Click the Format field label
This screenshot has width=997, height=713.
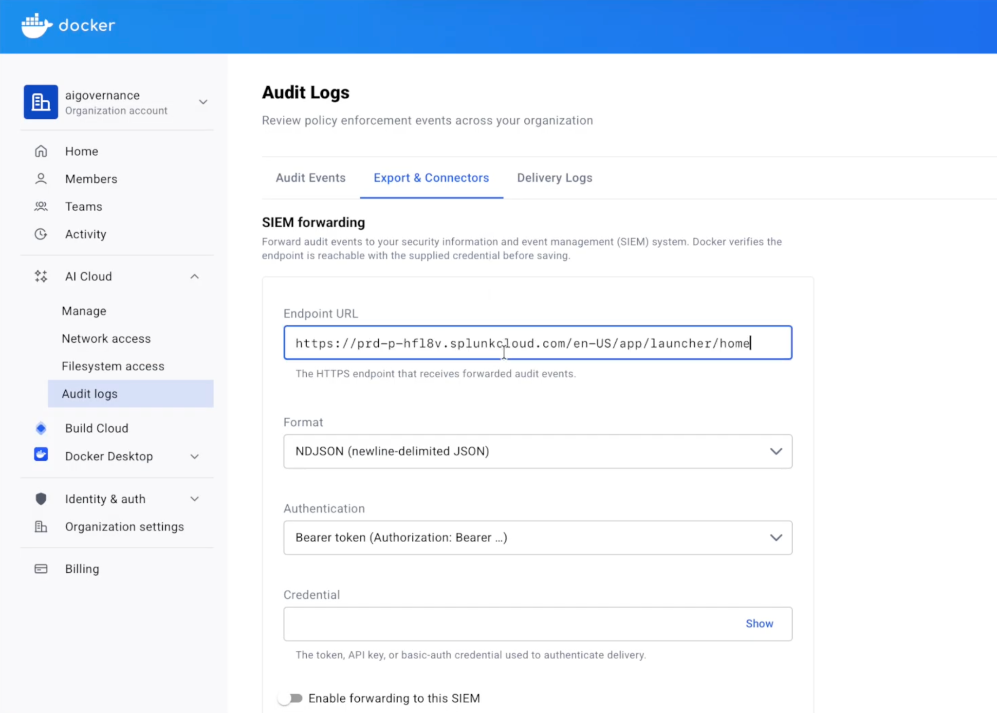tap(303, 422)
